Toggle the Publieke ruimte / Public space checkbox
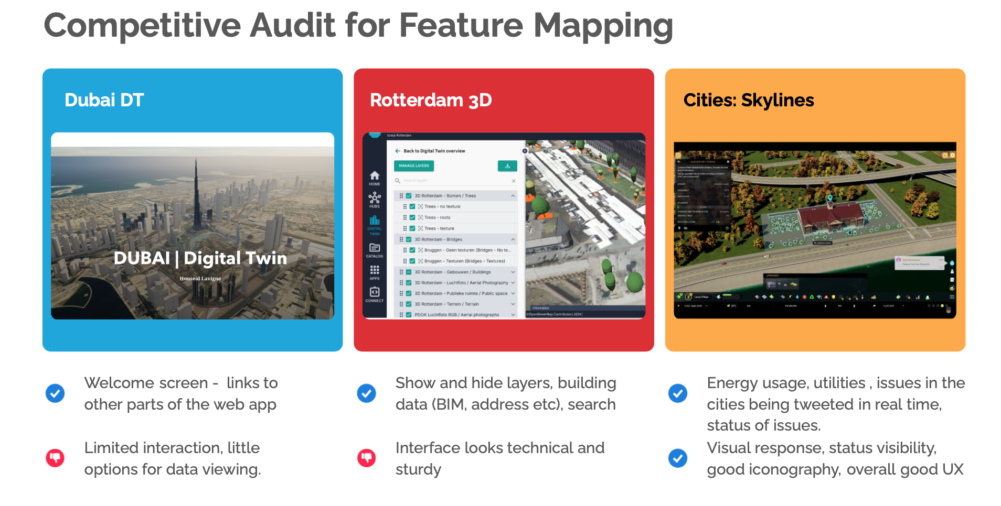1001x506 pixels. tap(409, 293)
